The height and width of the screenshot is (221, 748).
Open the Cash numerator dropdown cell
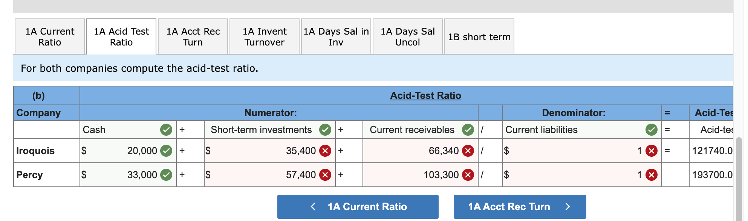coord(128,130)
